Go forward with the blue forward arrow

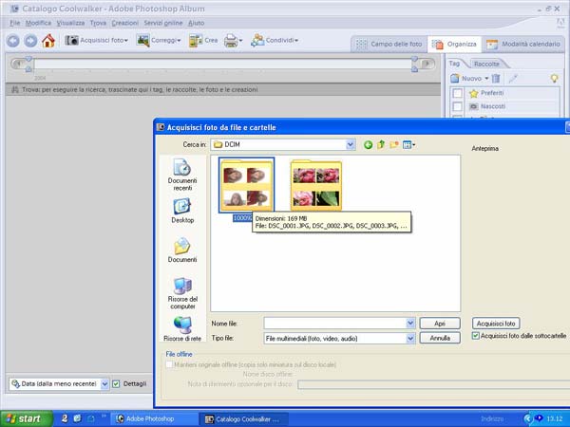coord(30,41)
